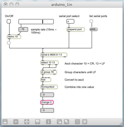
Task: Click the bang button below metro 10
Action: (x=9, y=43)
